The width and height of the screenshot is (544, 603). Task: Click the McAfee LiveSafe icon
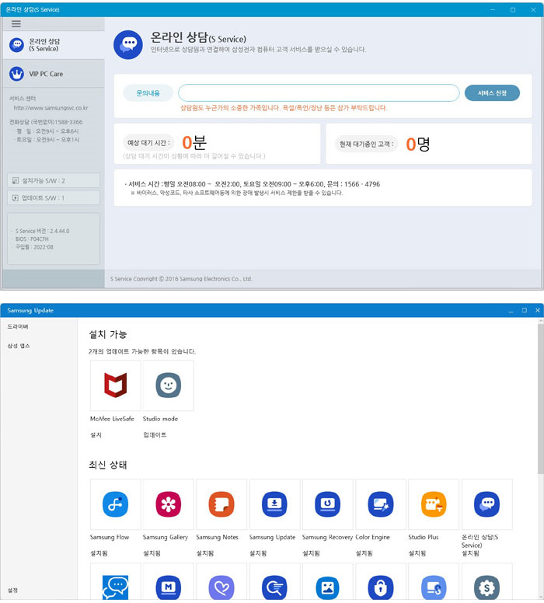[x=116, y=385]
